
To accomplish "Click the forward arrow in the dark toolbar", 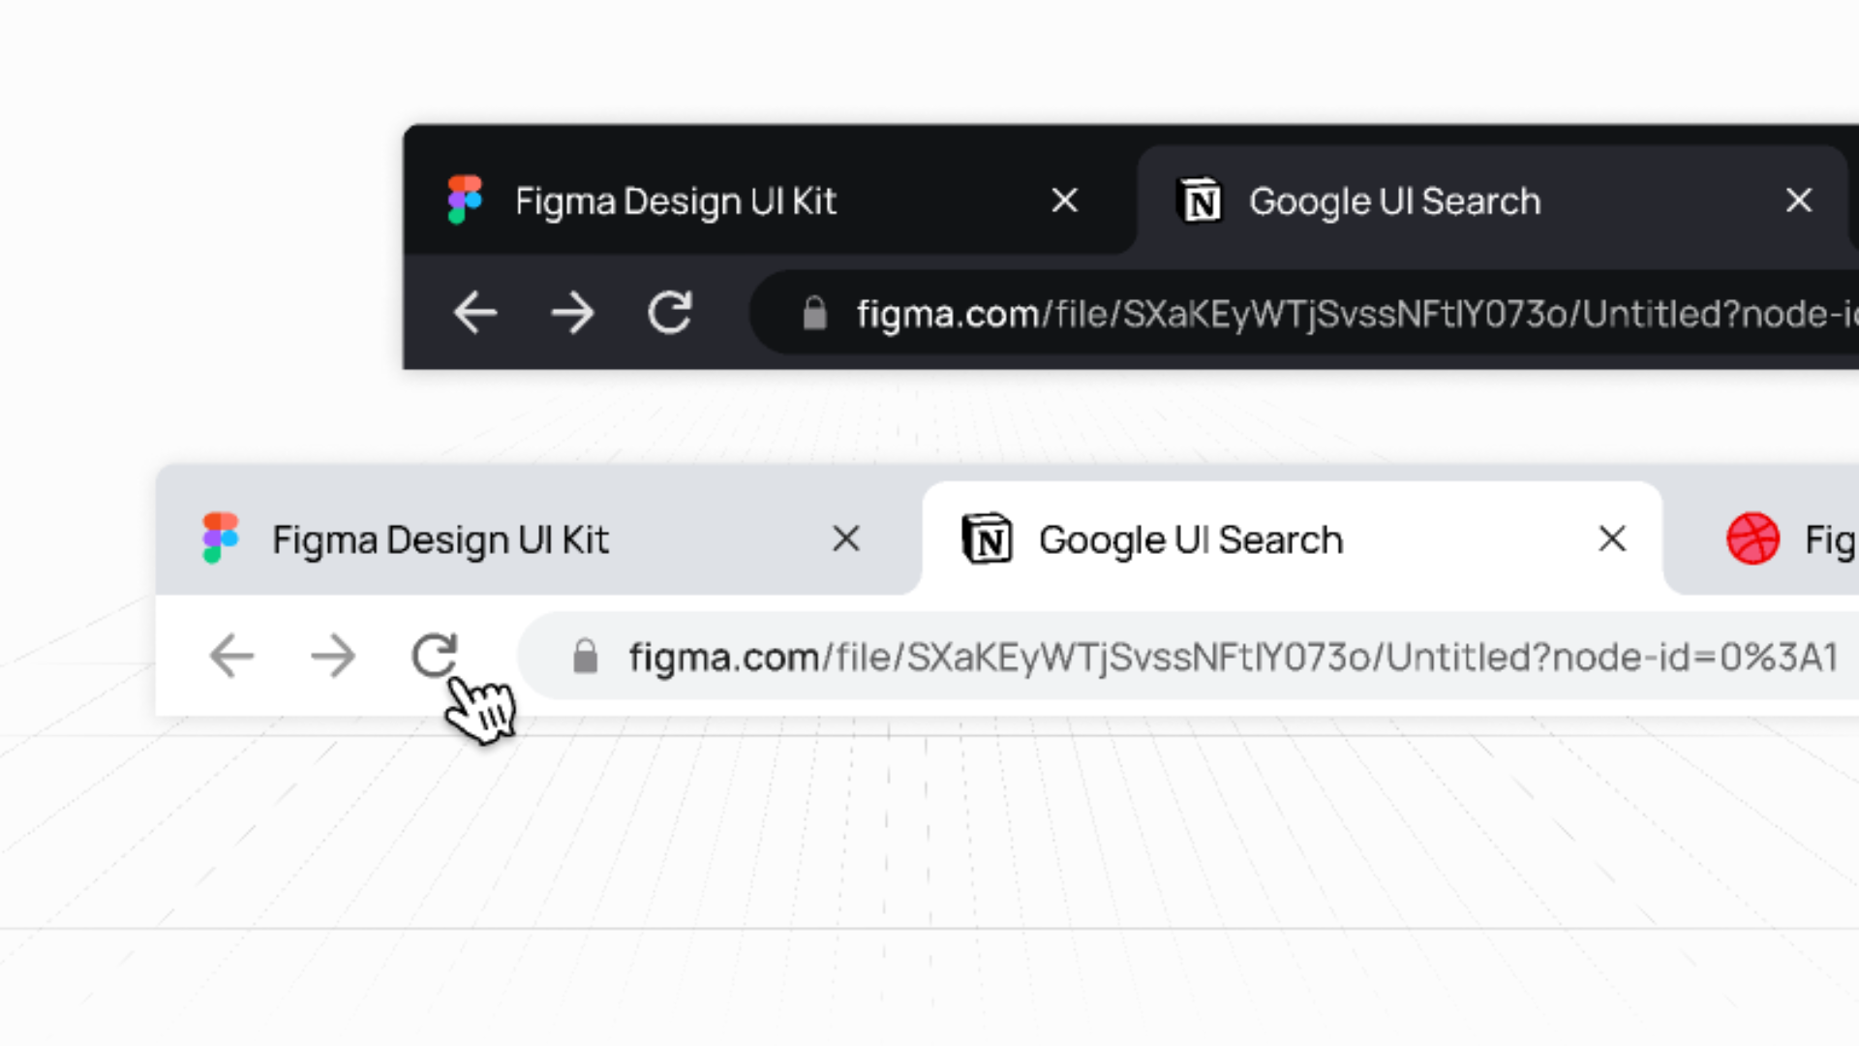I will coord(573,312).
